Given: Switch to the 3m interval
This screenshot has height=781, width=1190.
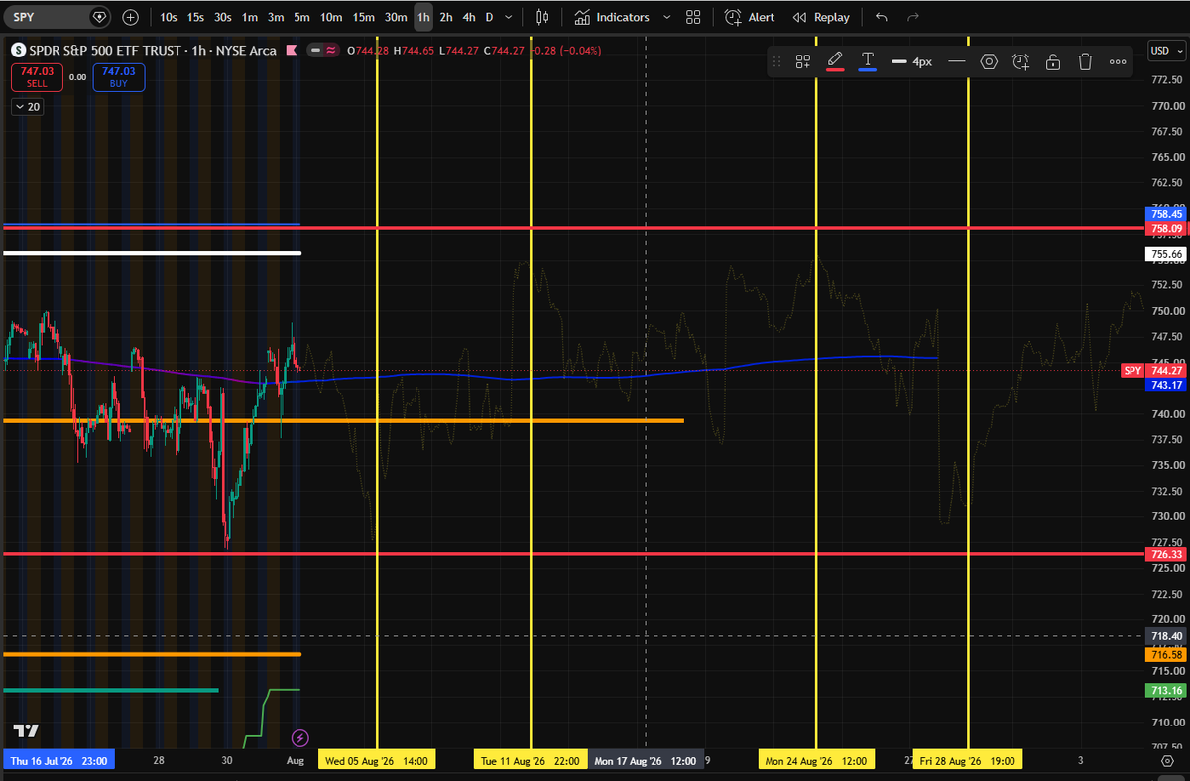Looking at the screenshot, I should coord(276,17).
